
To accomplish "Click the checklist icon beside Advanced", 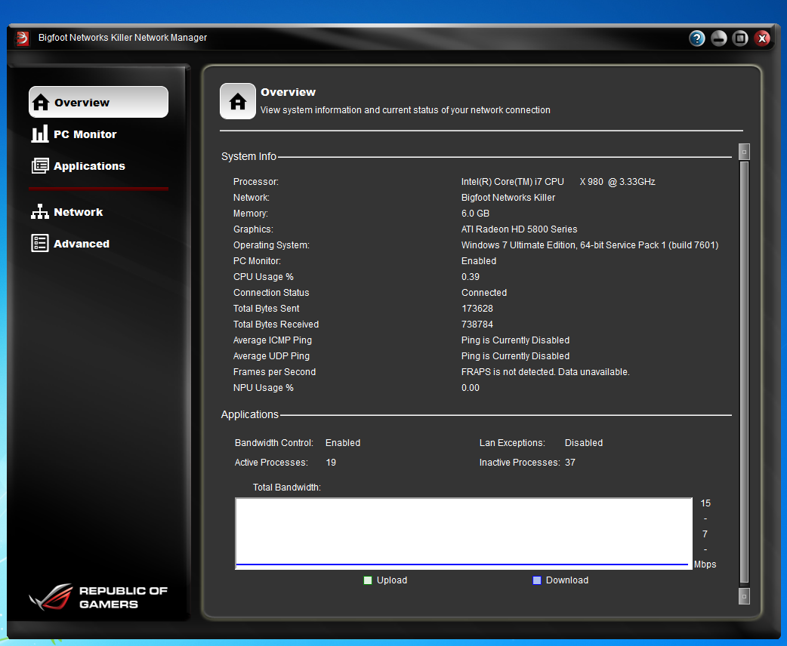I will (39, 243).
